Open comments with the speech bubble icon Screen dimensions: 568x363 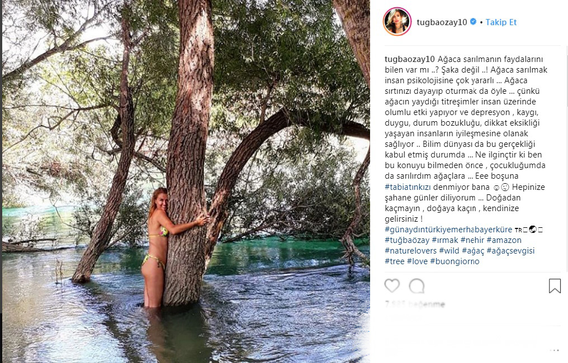416,286
